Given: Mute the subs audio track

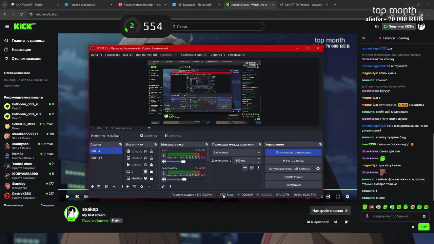Looking at the screenshot, I should pyautogui.click(x=164, y=162).
